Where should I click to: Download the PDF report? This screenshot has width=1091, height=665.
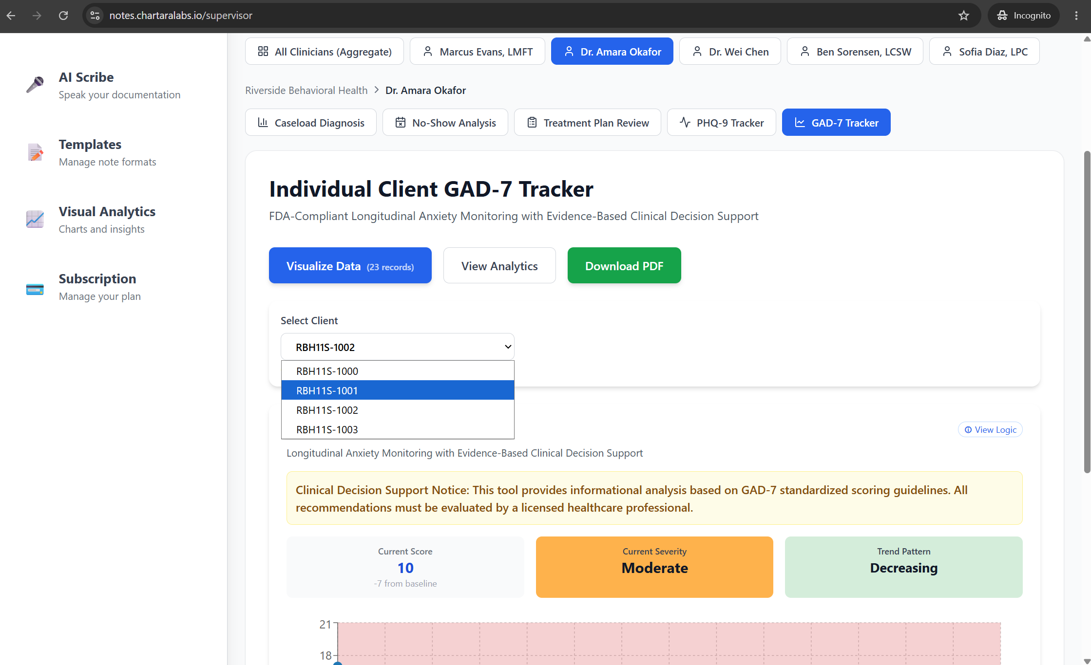coord(624,265)
